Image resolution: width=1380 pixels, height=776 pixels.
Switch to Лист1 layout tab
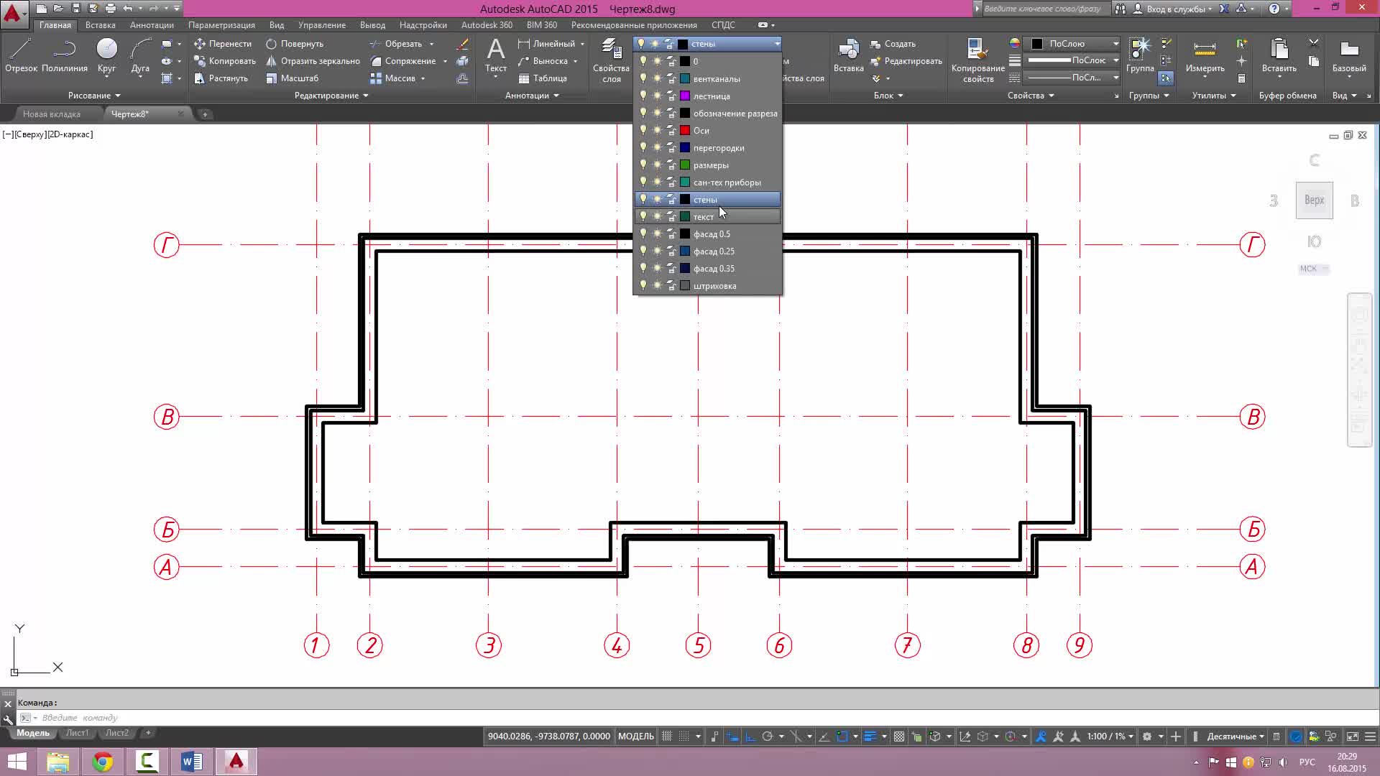77,733
